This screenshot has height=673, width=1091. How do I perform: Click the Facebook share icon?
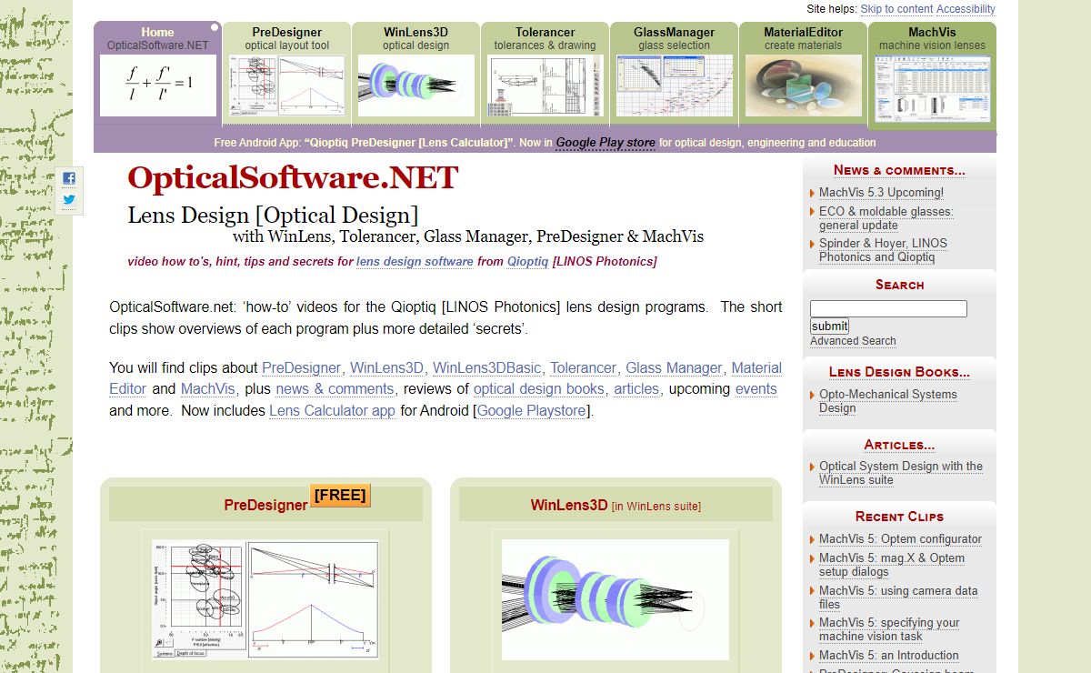69,178
